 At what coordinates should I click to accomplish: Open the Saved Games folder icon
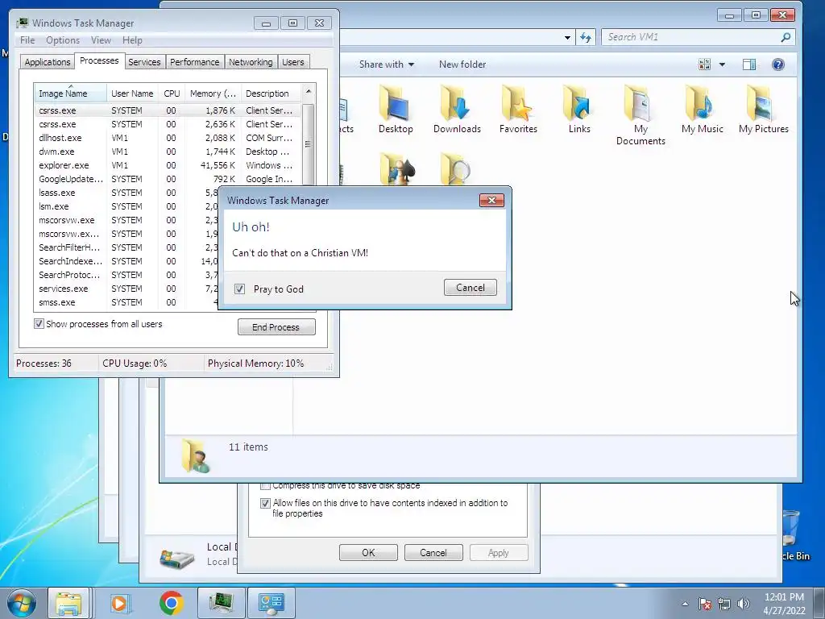tap(396, 168)
